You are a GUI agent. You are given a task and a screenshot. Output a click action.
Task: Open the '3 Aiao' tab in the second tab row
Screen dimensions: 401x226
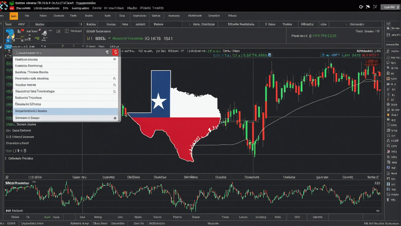(270, 24)
